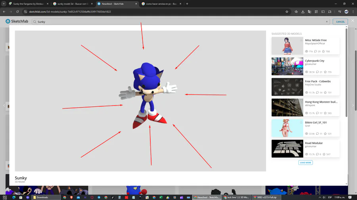Image resolution: width=357 pixels, height=200 pixels.
Task: Click the 'Sunky' model title text
Action: pos(21,178)
